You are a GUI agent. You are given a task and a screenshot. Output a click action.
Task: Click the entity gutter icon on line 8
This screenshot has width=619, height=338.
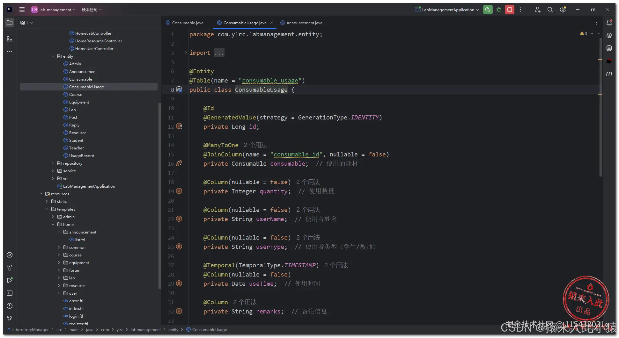pyautogui.click(x=179, y=90)
